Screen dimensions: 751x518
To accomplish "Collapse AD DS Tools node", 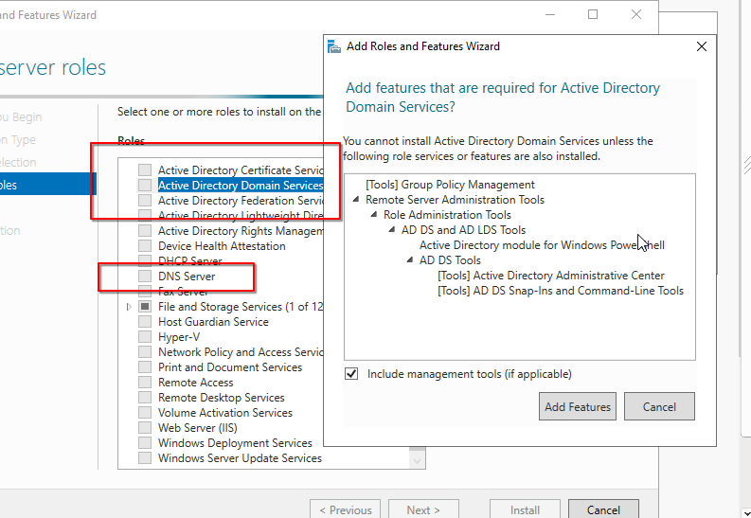I will tap(410, 260).
